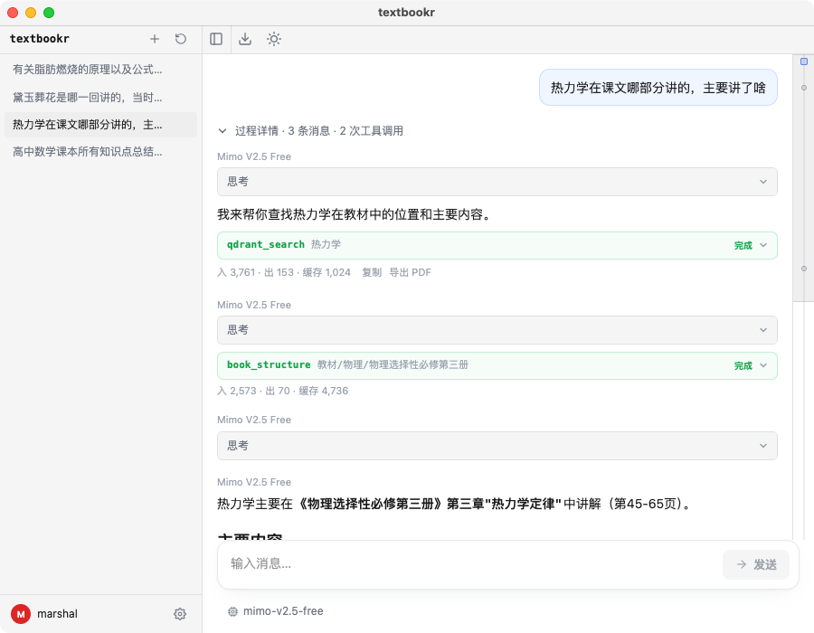
Task: Click the 完成 status on book_structure
Action: [x=743, y=366]
